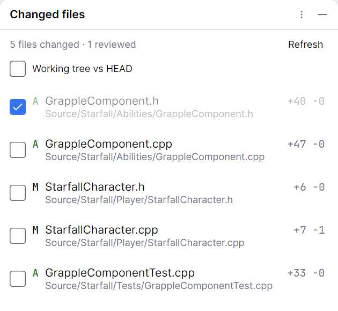The width and height of the screenshot is (338, 311).
Task: Click the Added status letter for GrappleComponentTest.cpp
Action: pyautogui.click(x=35, y=273)
